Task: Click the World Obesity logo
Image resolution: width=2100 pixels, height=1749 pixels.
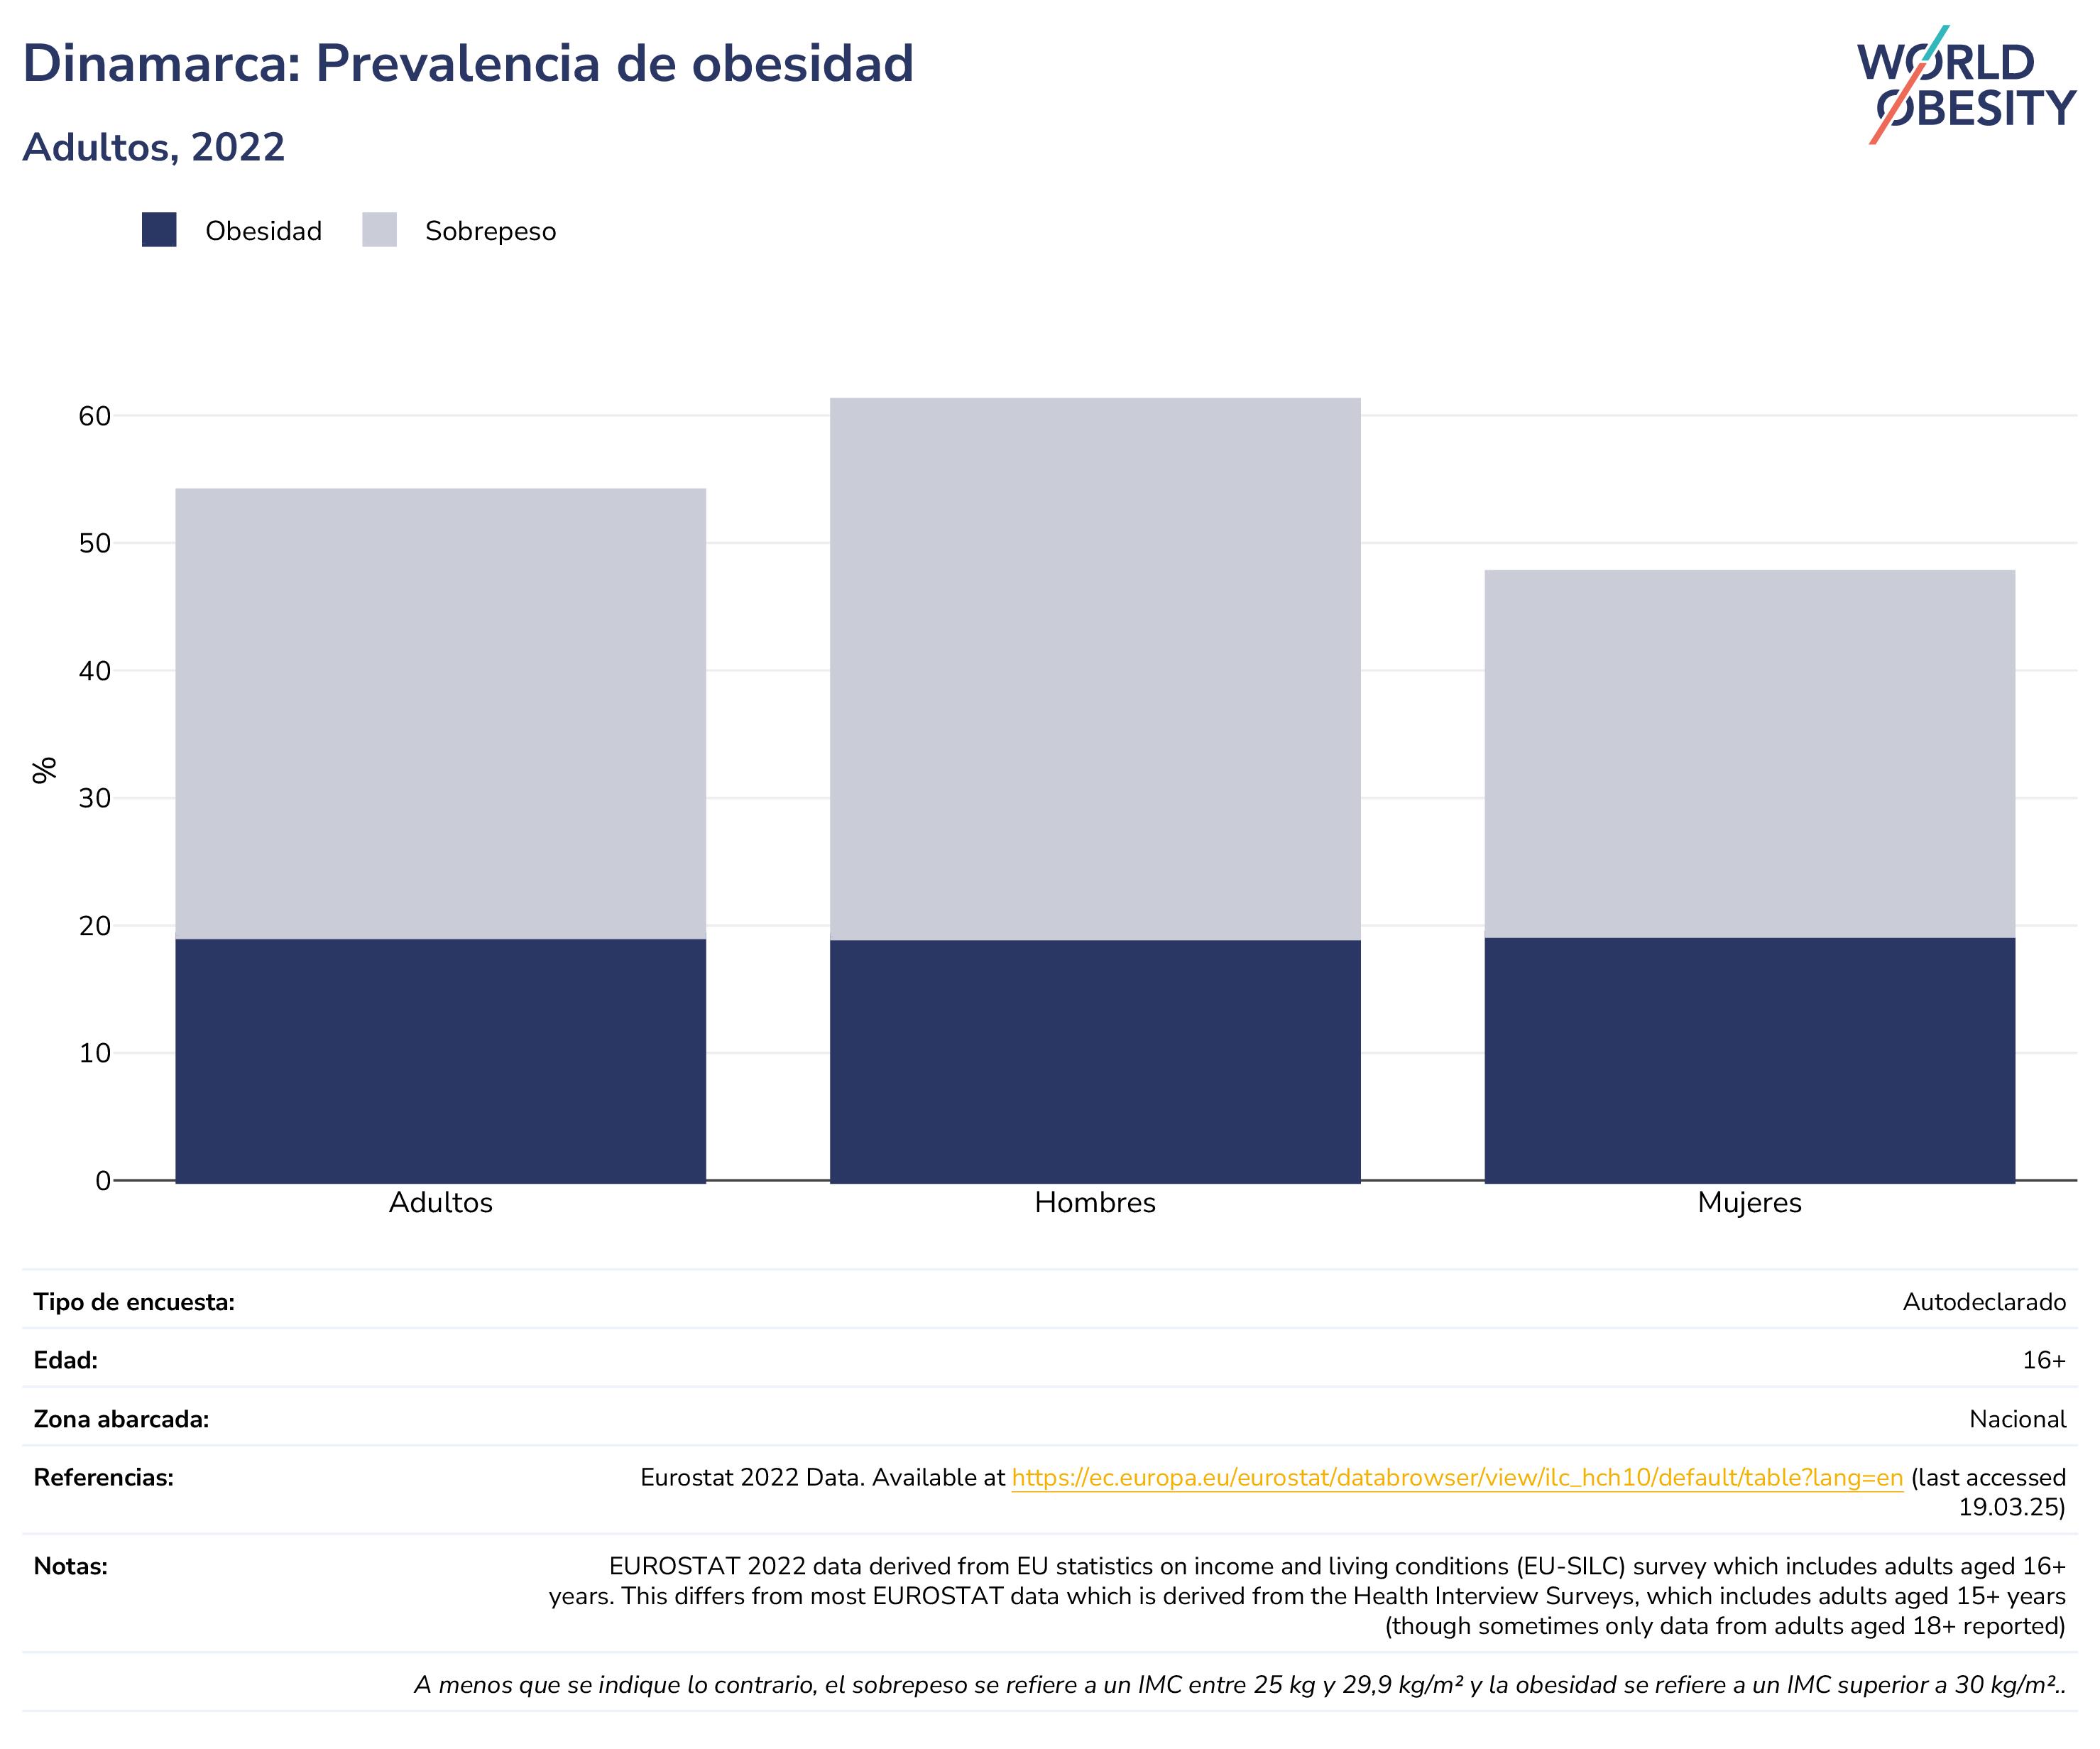Action: tap(1966, 85)
